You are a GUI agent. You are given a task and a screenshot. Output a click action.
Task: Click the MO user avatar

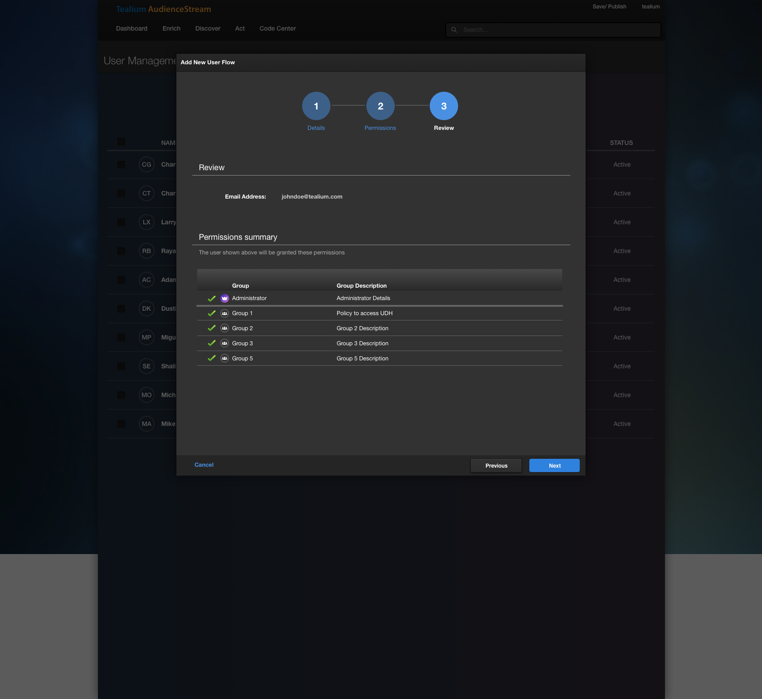tap(147, 394)
